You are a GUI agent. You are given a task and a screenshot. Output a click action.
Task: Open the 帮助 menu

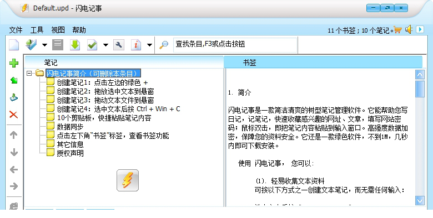pyautogui.click(x=79, y=30)
